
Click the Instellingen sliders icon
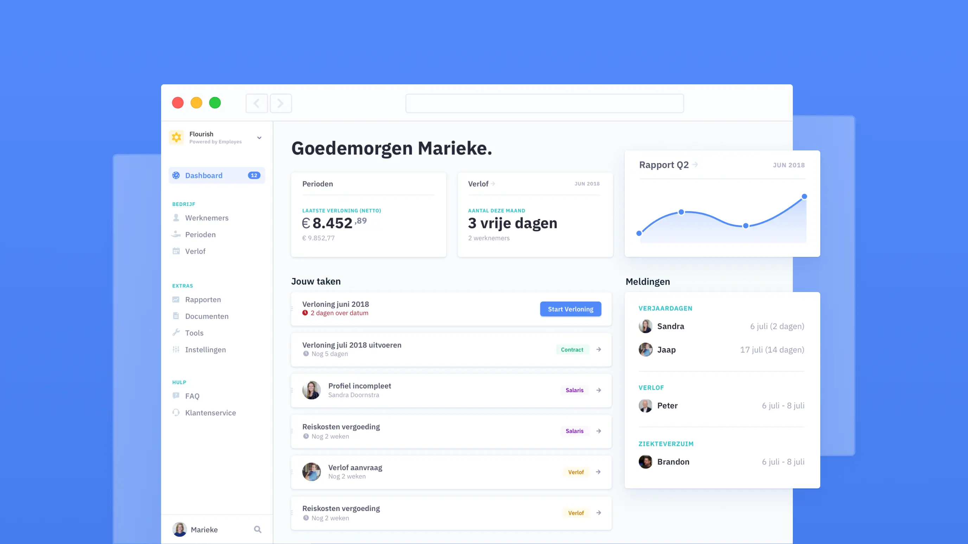(x=176, y=349)
